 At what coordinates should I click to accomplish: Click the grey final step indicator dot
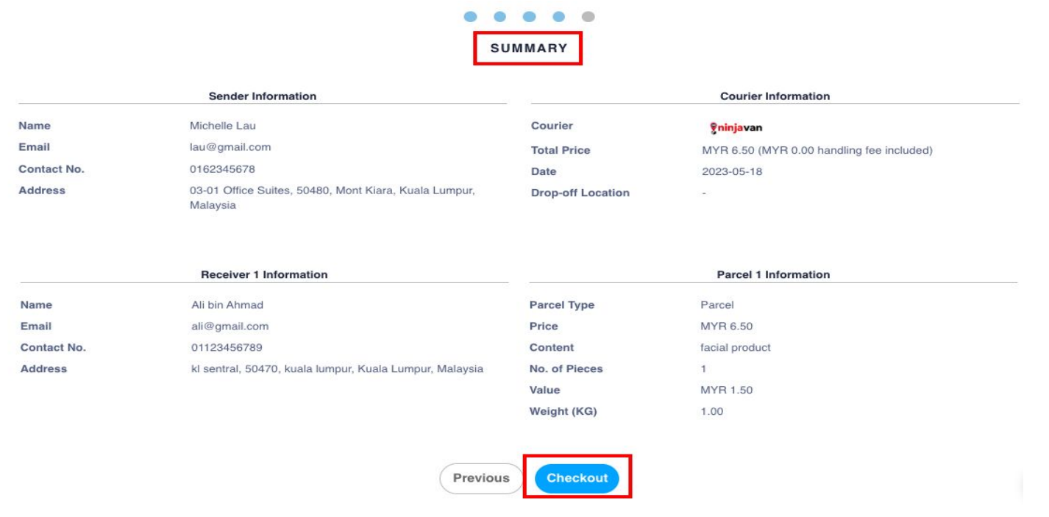pos(588,15)
